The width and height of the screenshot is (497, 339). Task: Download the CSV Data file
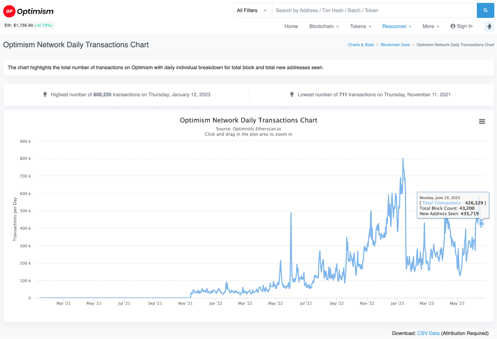[428, 333]
